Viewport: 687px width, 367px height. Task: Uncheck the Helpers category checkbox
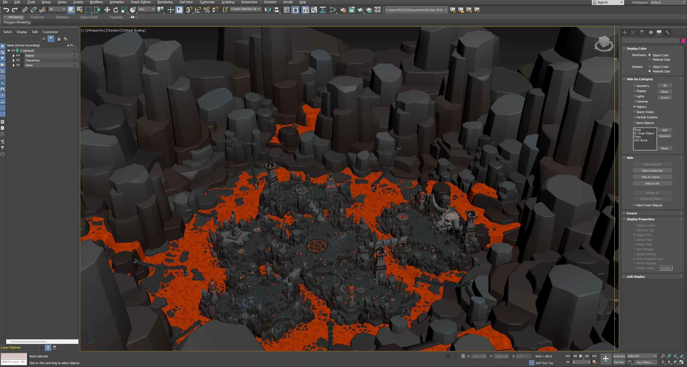point(634,107)
